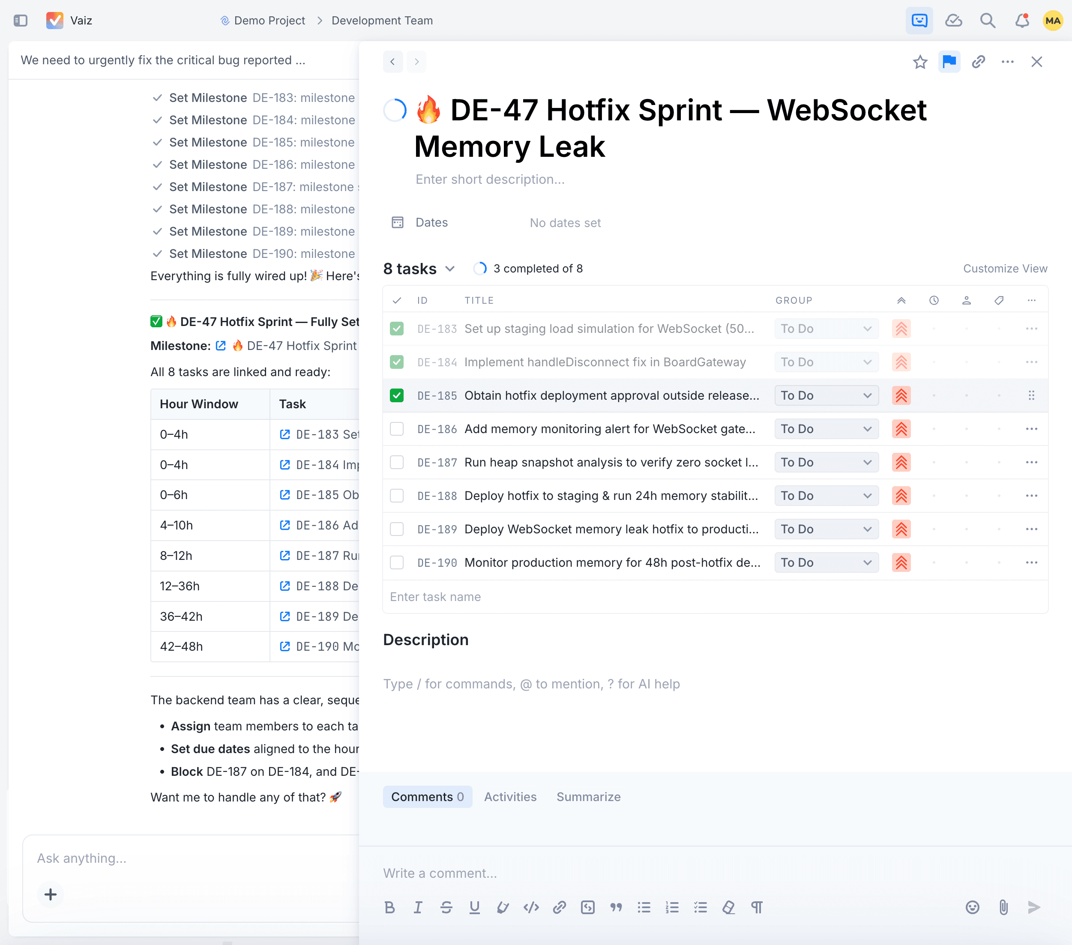Open emoji picker in comment box
1072x945 pixels.
tap(972, 907)
